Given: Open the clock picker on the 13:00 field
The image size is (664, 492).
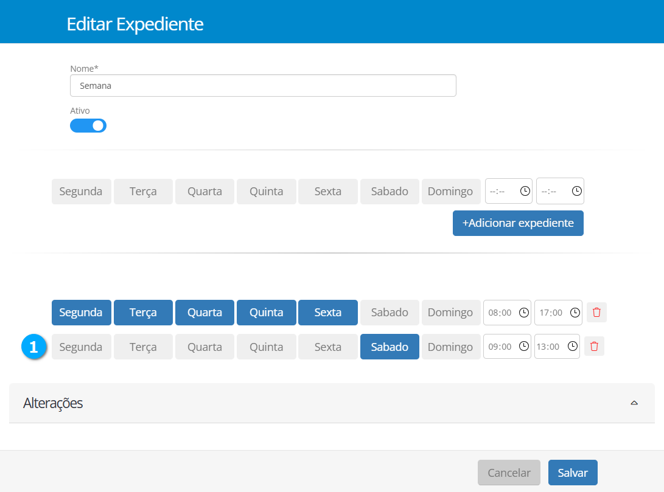Looking at the screenshot, I should [x=572, y=346].
